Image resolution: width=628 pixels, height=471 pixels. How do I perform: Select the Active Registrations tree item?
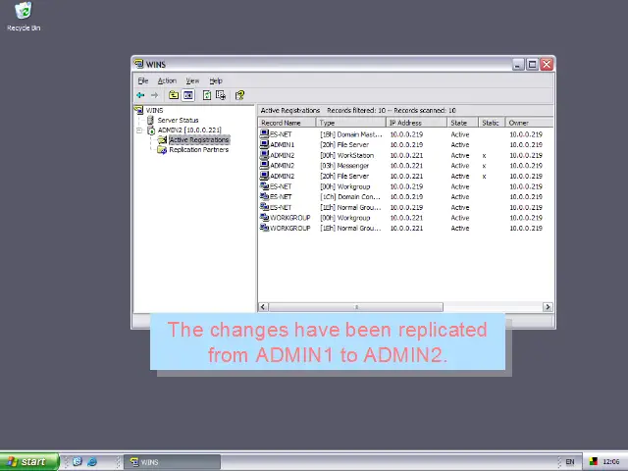(x=199, y=139)
